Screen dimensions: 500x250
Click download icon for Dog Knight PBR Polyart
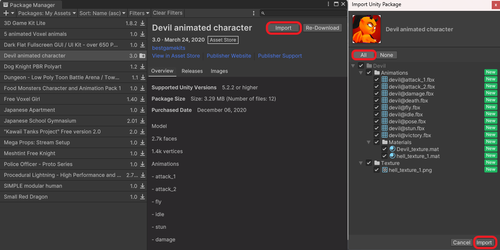click(x=142, y=66)
